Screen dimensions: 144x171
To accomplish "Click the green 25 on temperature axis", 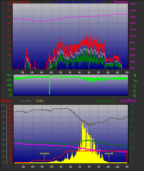I will point(132,127).
